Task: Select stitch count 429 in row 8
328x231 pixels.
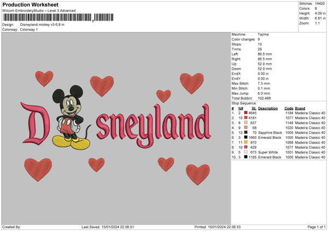Action: [253, 148]
